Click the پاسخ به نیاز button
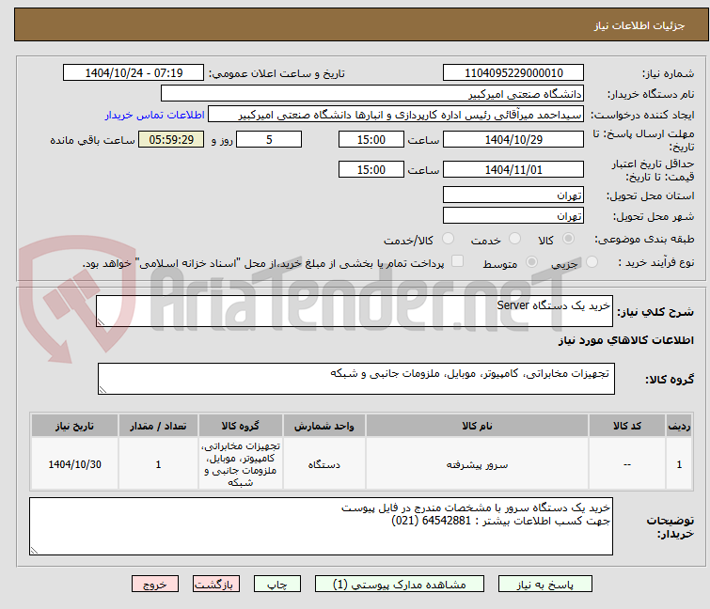This screenshot has height=609, width=710. pos(544,584)
